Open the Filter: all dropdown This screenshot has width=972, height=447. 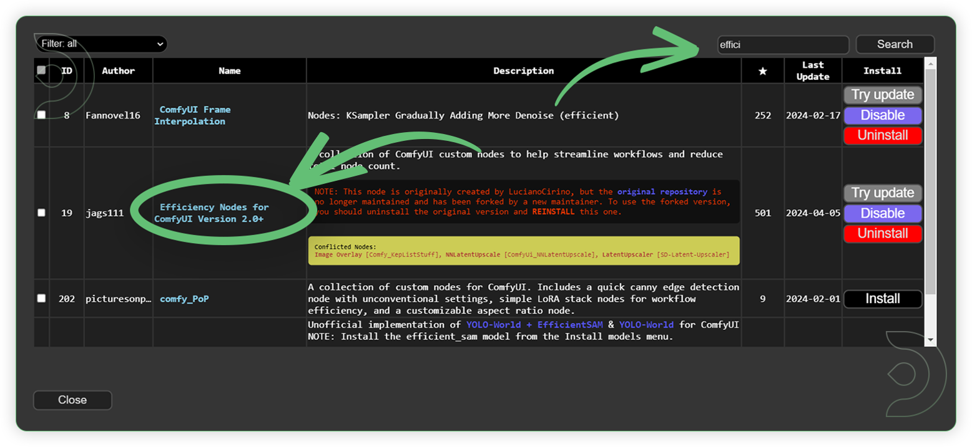(100, 44)
